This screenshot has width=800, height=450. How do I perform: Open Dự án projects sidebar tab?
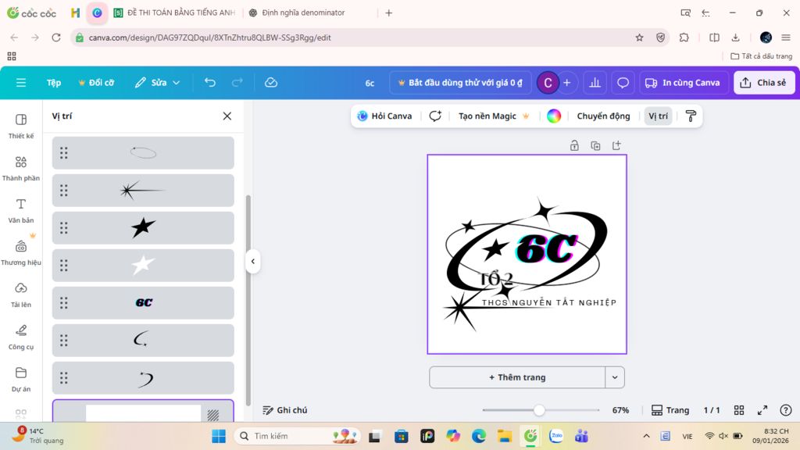point(21,380)
